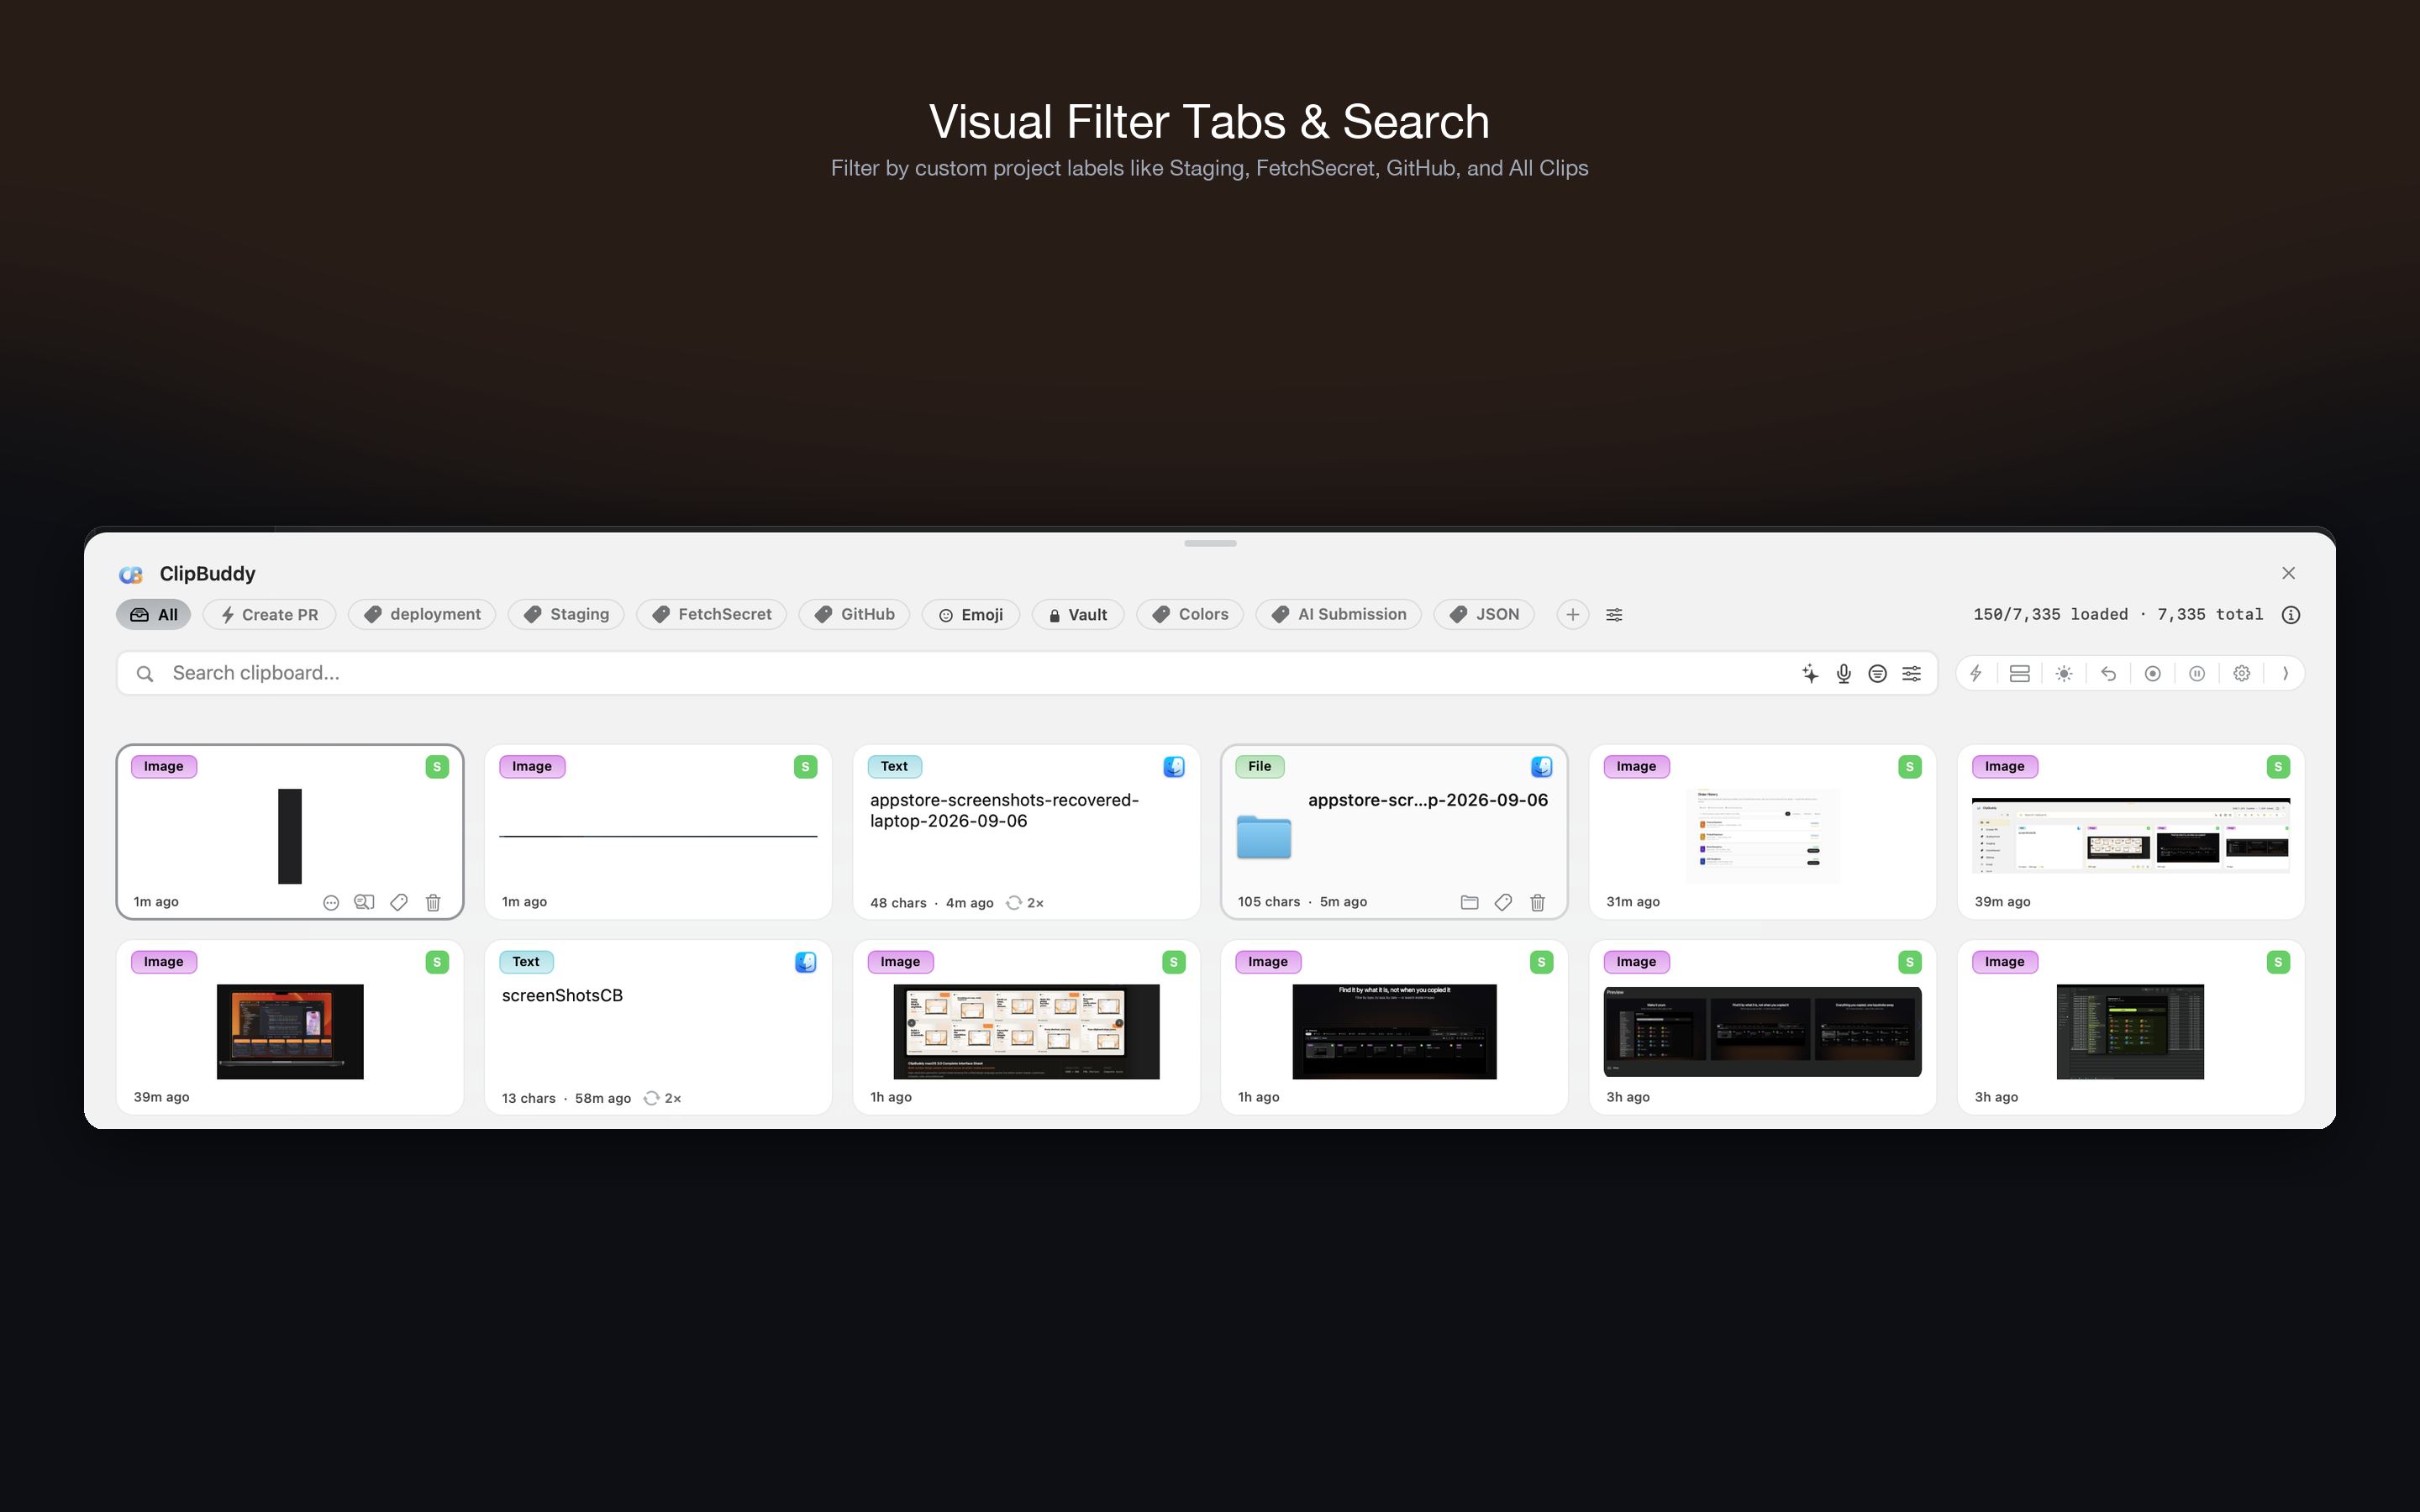Delete the first Image card with trash icon
This screenshot has height=1512, width=2420.
433,903
